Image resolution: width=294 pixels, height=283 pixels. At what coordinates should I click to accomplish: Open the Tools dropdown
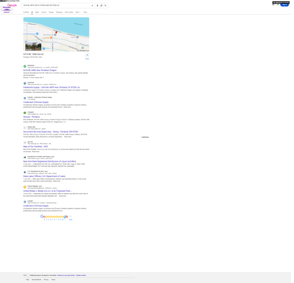(86, 12)
